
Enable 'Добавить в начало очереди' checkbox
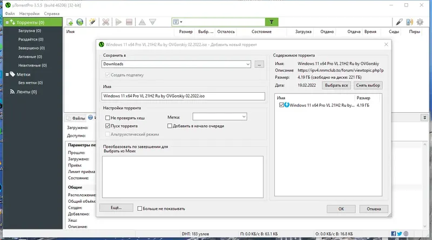170,126
